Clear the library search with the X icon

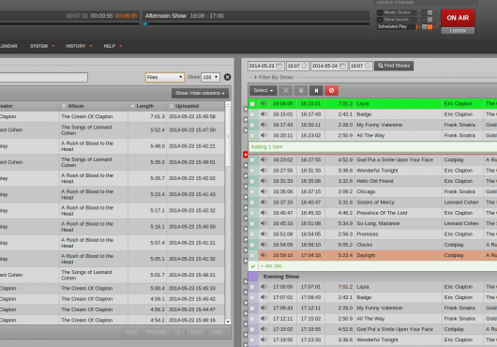[227, 77]
